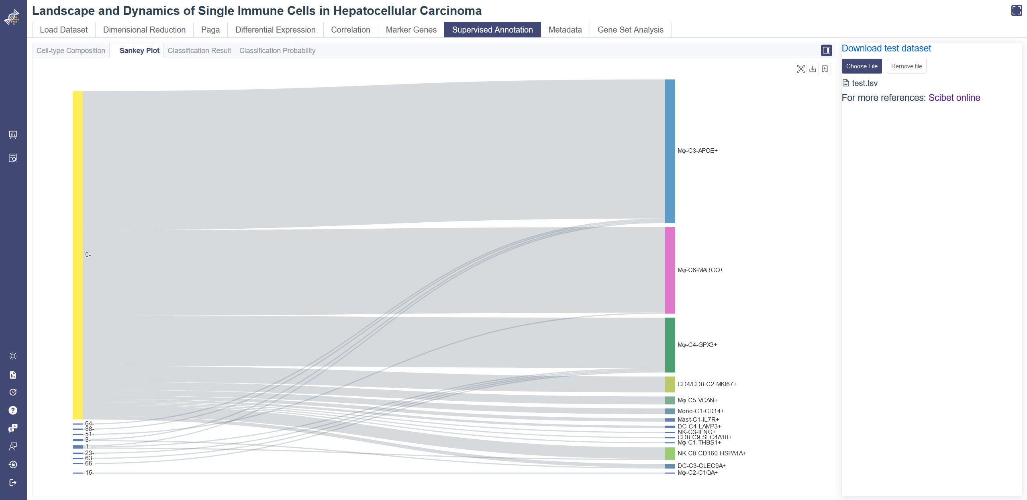Download the Sankey plot image
This screenshot has height=500, width=1027.
coord(813,69)
